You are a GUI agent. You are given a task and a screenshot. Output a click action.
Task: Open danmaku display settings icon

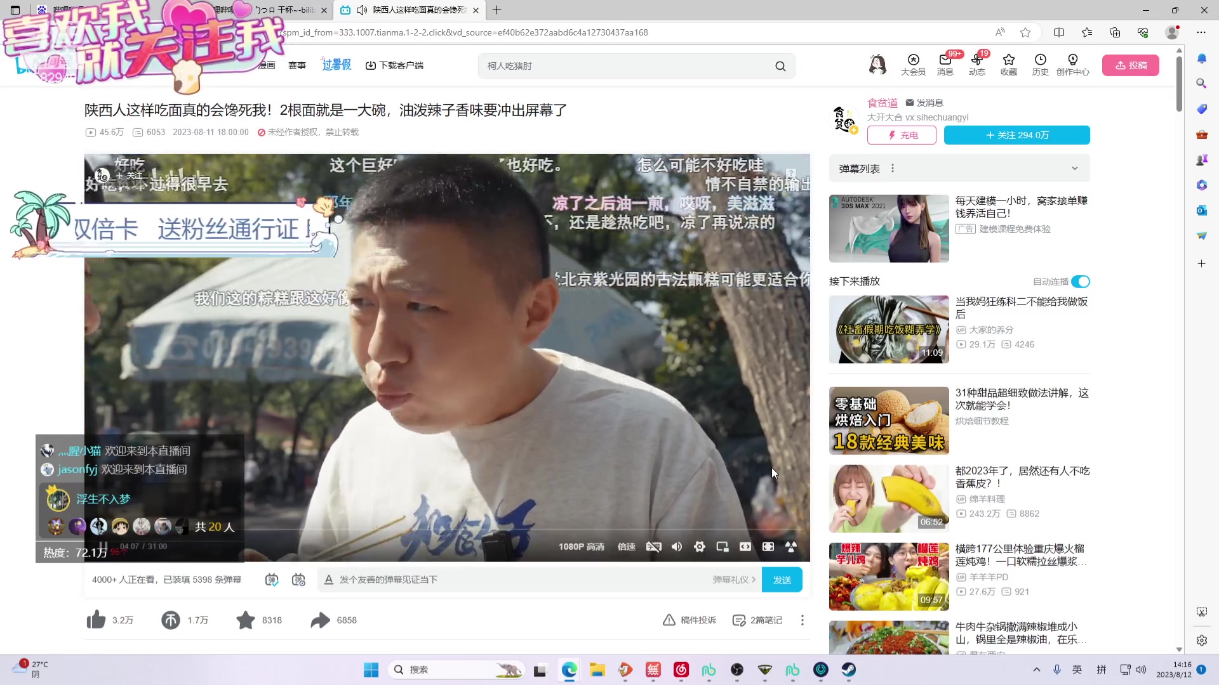point(298,580)
